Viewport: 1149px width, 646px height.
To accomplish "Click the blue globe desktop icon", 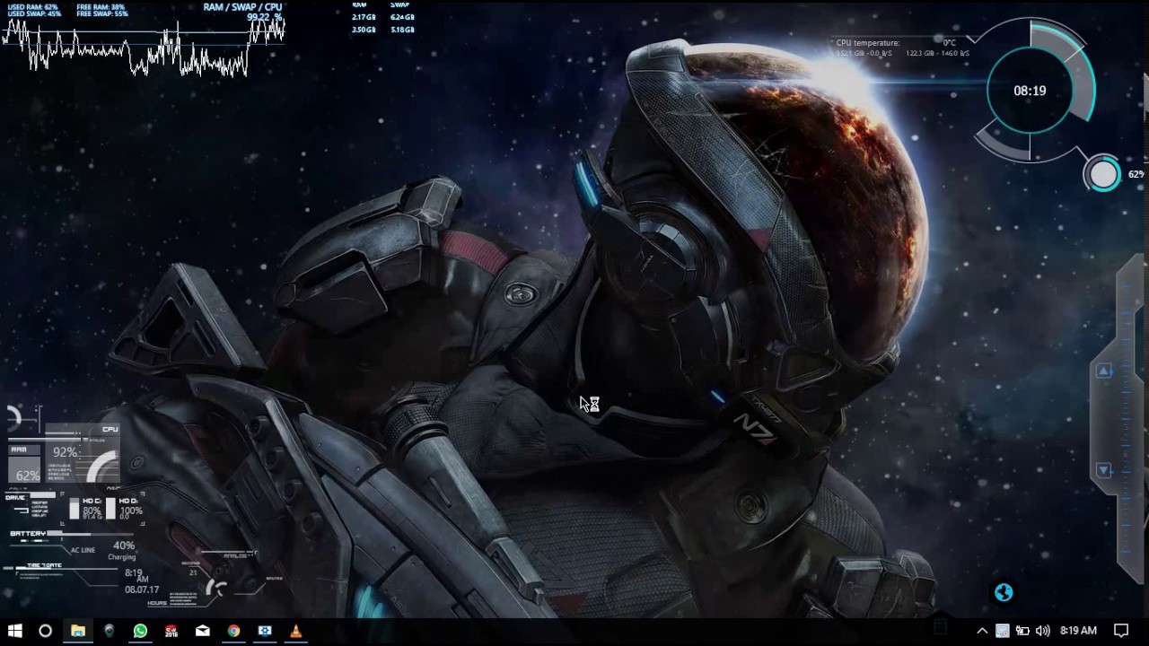I will [1004, 592].
